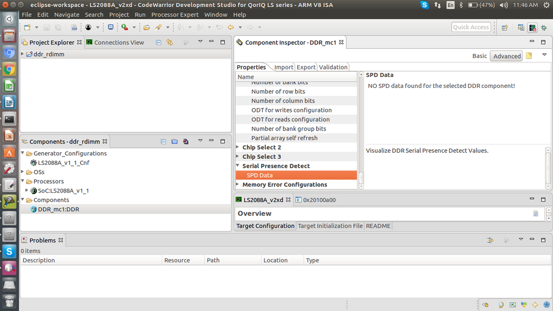Open the Export tab in Component Inspector
The height and width of the screenshot is (311, 553).
(306, 67)
